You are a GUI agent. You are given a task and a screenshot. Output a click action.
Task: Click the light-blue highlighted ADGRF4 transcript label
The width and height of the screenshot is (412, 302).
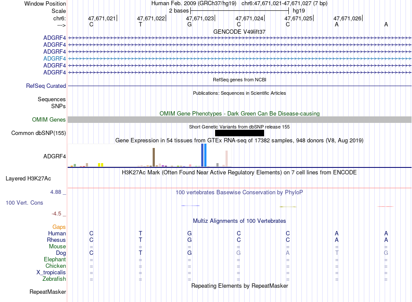coord(55,58)
